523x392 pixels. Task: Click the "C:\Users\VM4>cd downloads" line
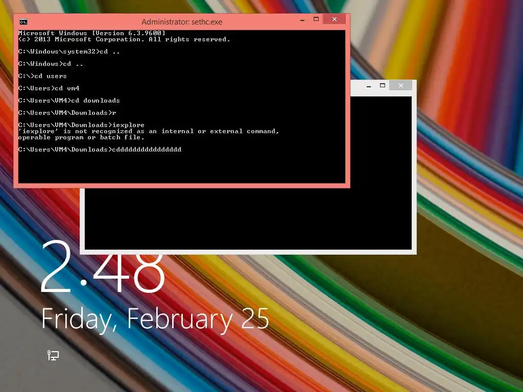69,101
